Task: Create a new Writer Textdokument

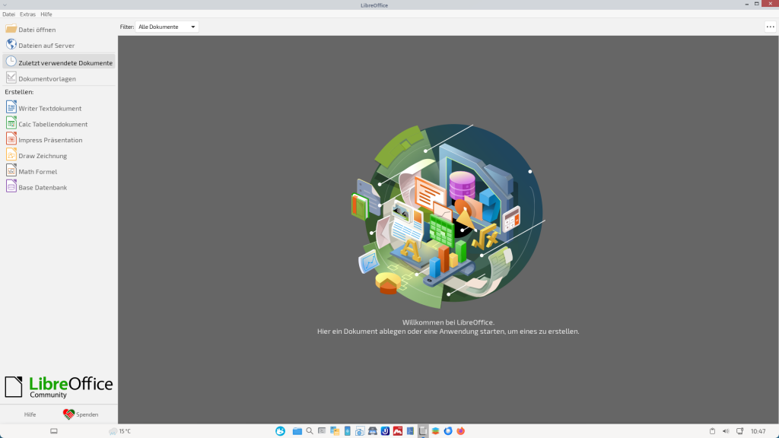Action: pyautogui.click(x=49, y=108)
